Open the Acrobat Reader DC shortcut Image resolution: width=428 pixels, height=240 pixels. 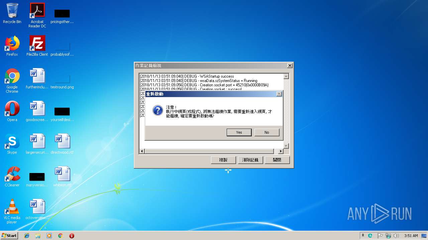pos(37,15)
